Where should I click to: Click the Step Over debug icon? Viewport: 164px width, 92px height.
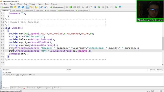(x=87, y=7)
